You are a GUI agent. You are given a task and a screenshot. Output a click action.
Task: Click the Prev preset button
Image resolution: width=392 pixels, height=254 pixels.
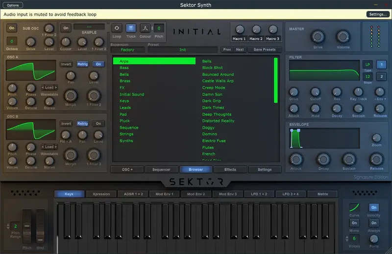[227, 49]
